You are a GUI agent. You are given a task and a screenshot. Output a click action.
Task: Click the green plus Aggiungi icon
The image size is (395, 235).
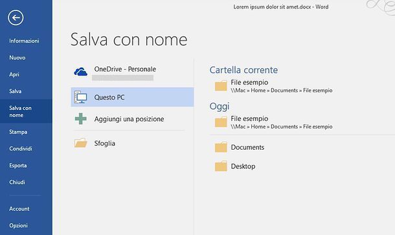coord(80,119)
